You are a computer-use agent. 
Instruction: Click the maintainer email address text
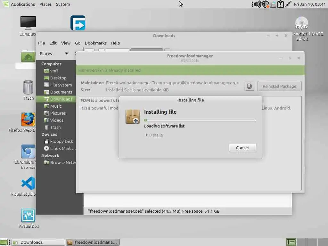pyautogui.click(x=201, y=83)
